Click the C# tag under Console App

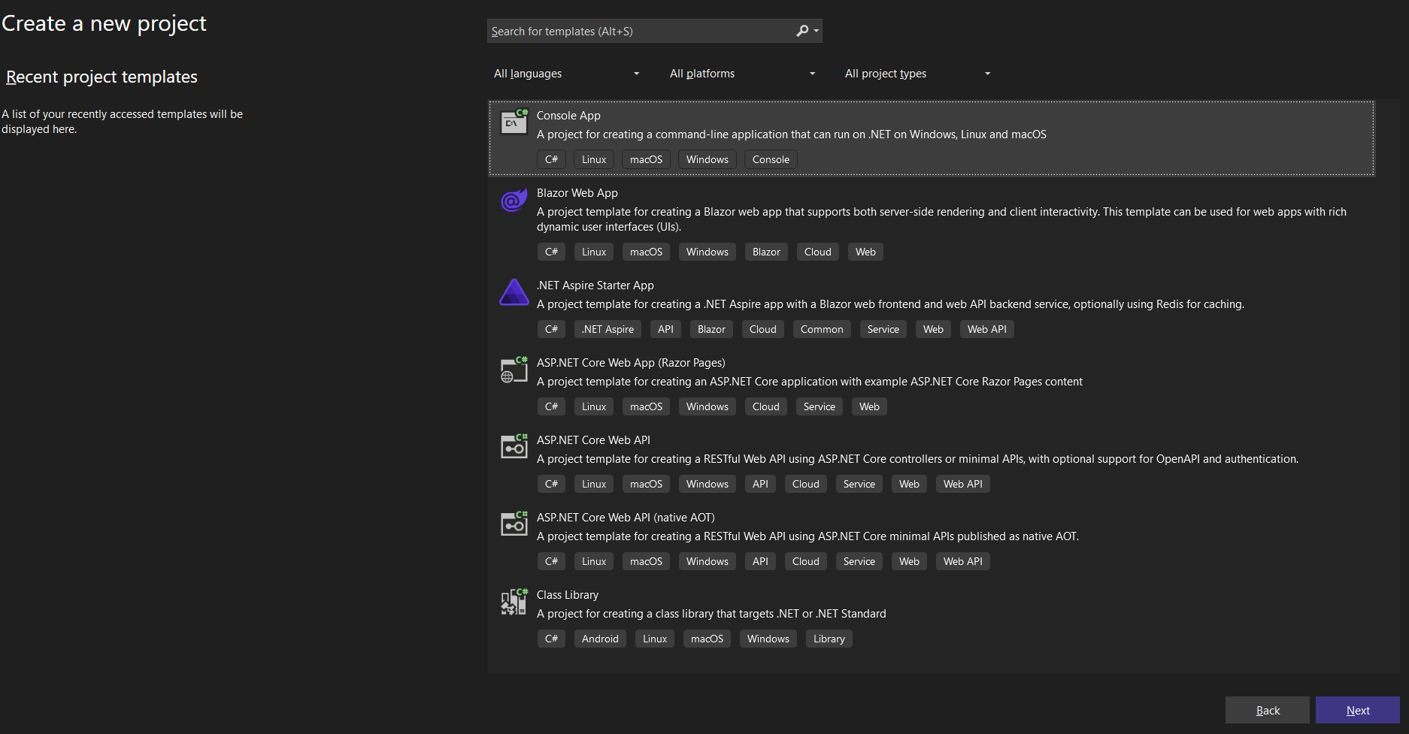pyautogui.click(x=551, y=159)
